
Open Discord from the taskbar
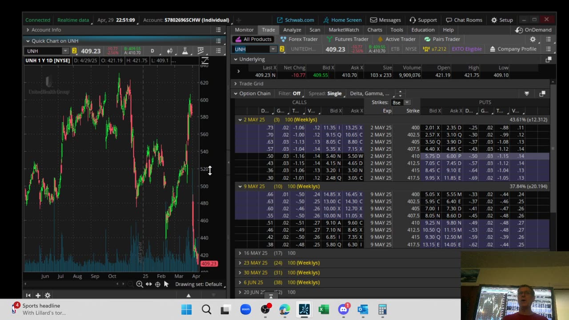coord(343,309)
